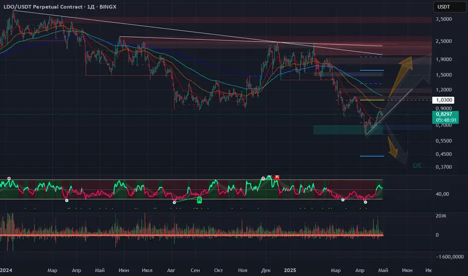Click the BINGX exchange name in title
Screen dimensions: 468x276
click(108, 7)
